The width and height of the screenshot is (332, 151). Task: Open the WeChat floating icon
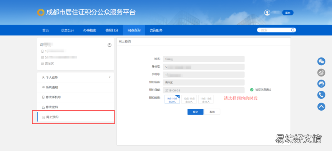(x=321, y=61)
